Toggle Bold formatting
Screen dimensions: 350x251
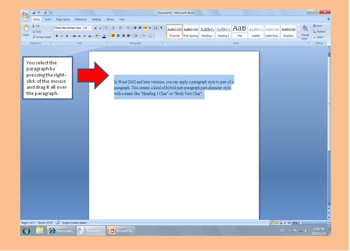point(57,36)
